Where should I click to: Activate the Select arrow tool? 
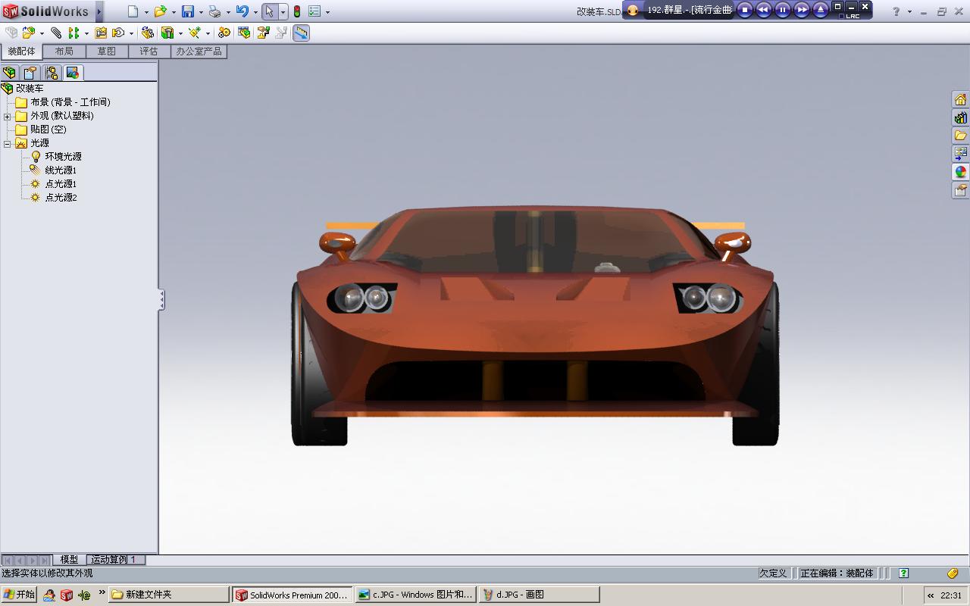(x=270, y=11)
